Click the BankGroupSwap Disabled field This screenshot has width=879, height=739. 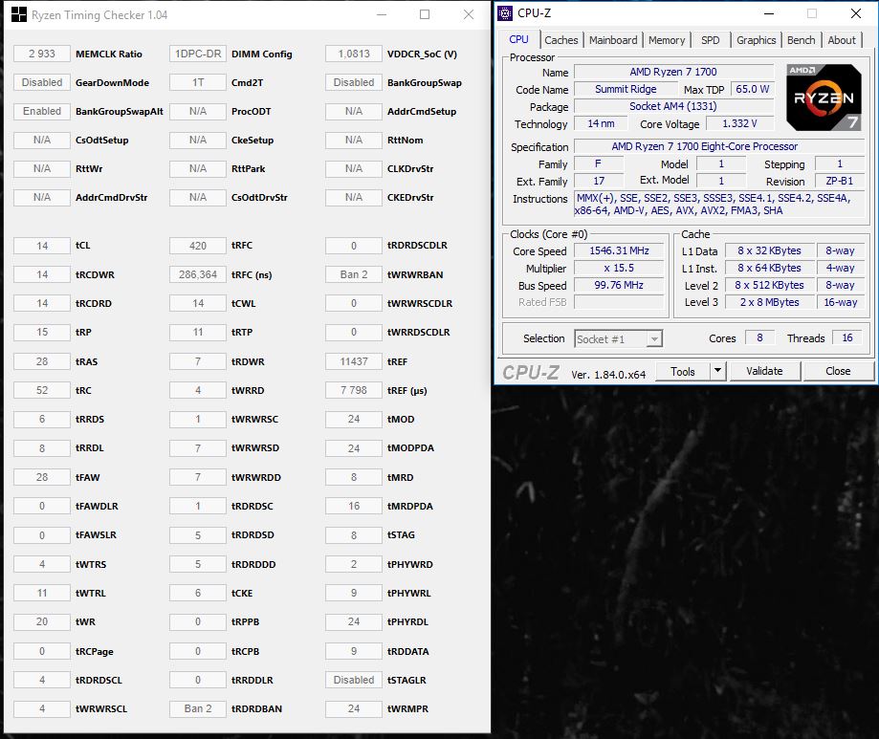click(354, 82)
